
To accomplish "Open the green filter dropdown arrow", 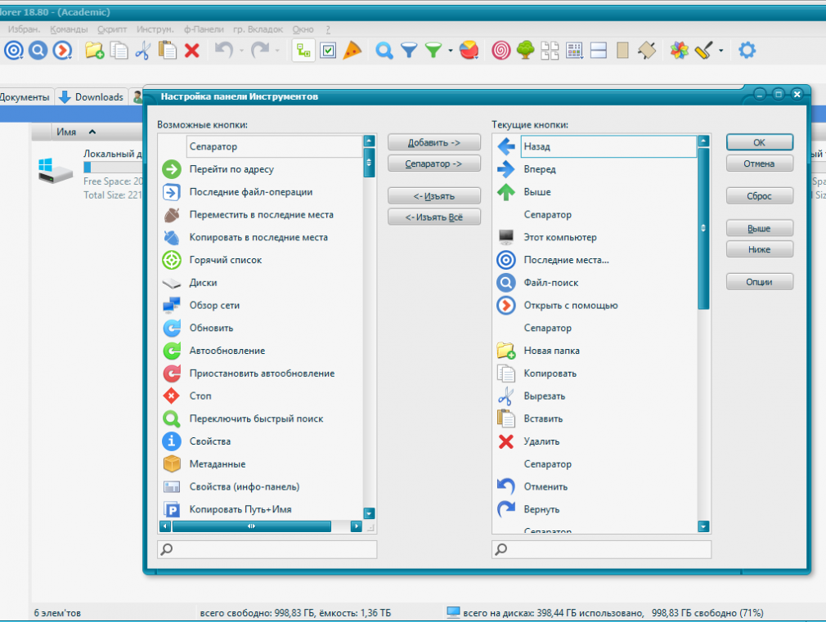I will (x=451, y=51).
